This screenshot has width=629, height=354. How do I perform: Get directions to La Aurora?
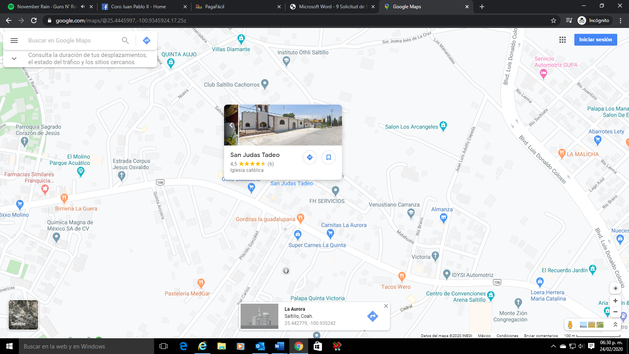pyautogui.click(x=373, y=316)
